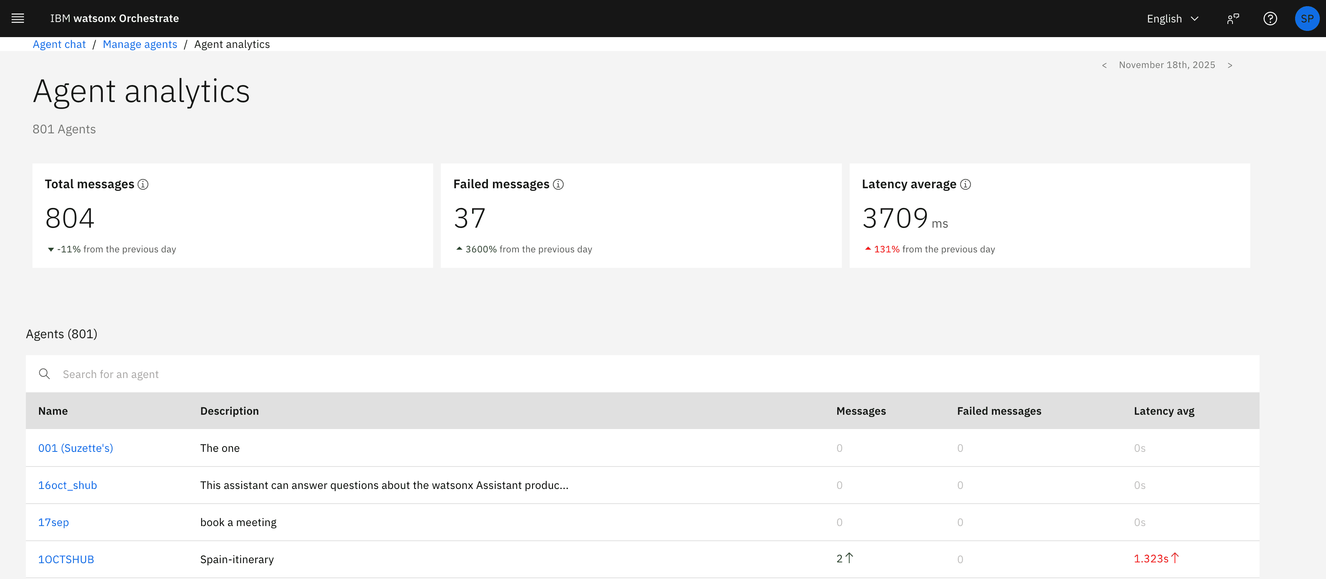The image size is (1326, 579).
Task: Open Agent chat breadcrumb link
Action: [x=59, y=44]
